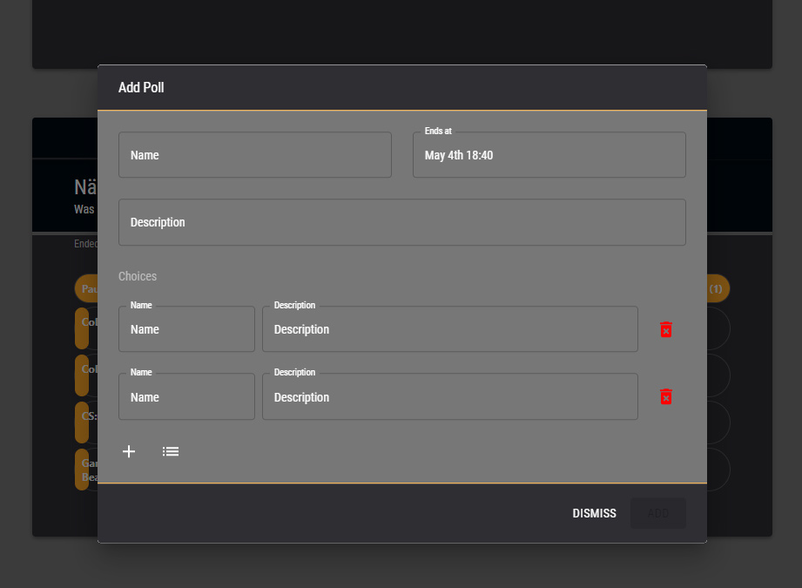Click into the poll Description field
The height and width of the screenshot is (588, 802).
tap(401, 223)
